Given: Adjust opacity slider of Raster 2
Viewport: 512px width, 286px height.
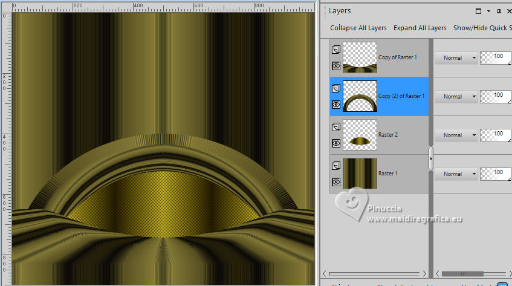Looking at the screenshot, I should (495, 135).
